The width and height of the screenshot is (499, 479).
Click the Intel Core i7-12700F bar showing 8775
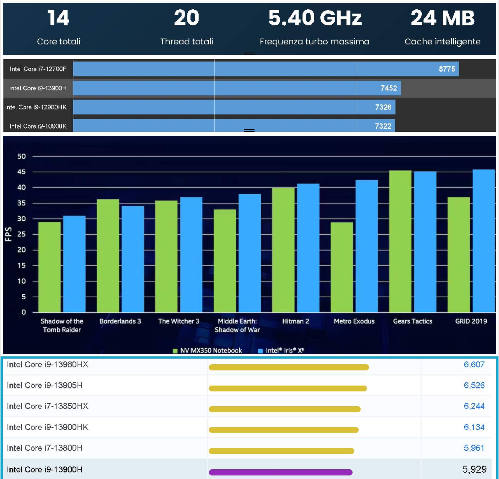266,69
